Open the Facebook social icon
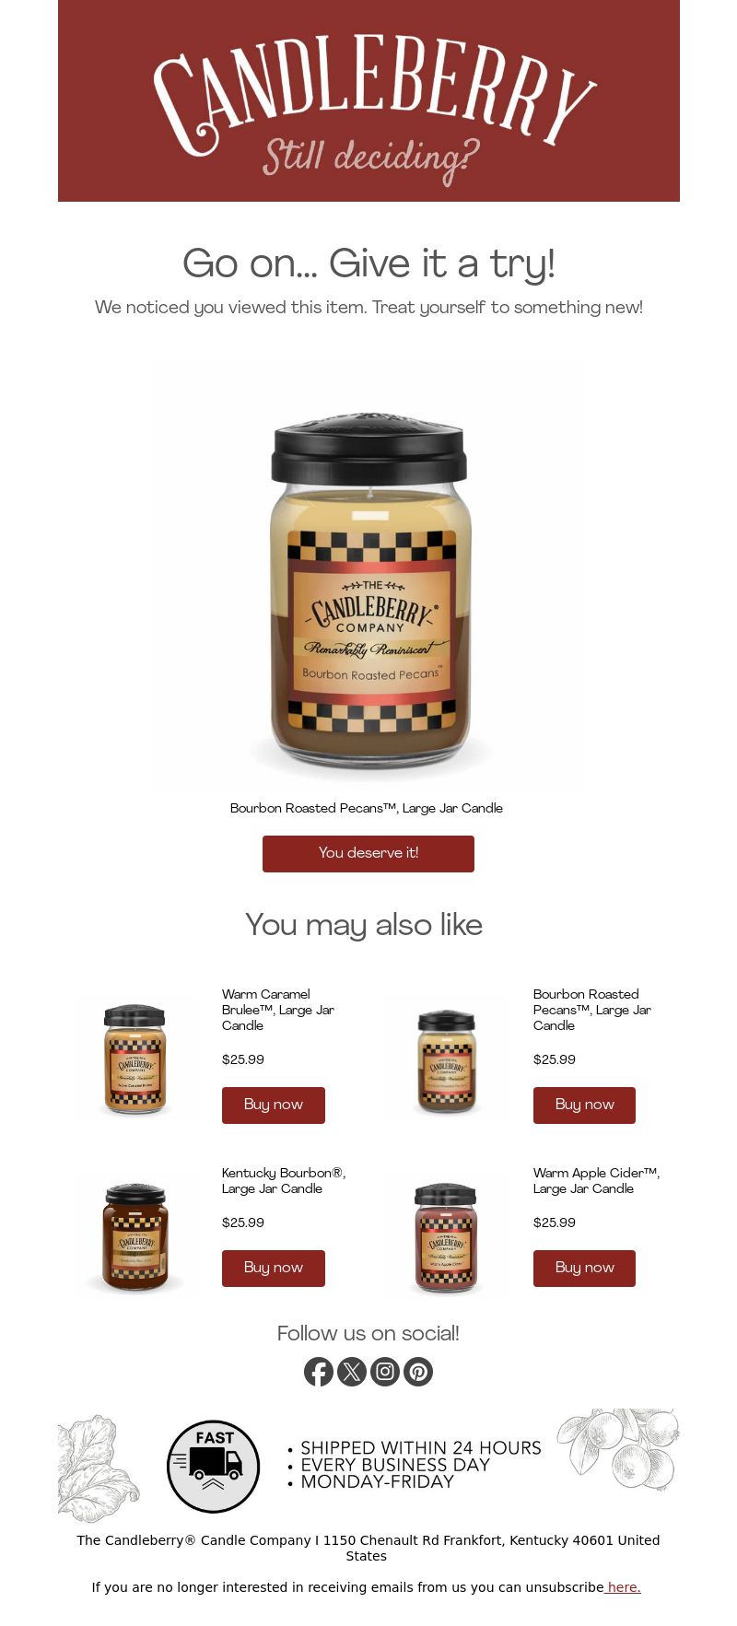This screenshot has width=737, height=1626. click(x=319, y=1372)
